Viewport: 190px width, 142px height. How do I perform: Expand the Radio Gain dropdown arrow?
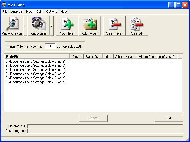pos(52,26)
